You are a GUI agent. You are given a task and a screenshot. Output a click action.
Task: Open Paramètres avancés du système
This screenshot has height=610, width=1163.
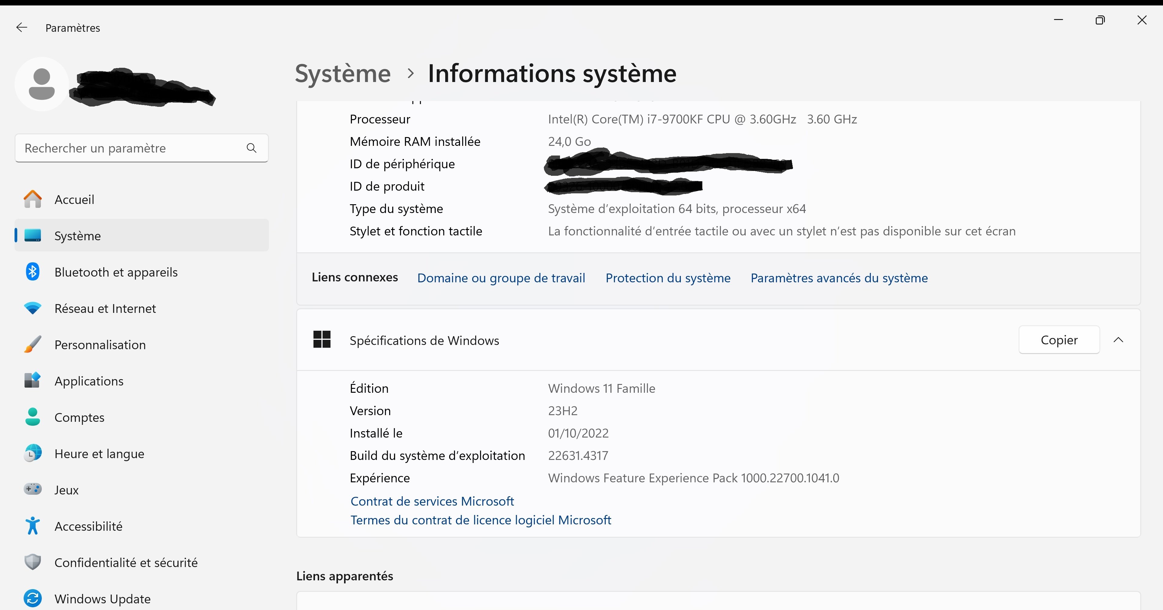[x=839, y=278]
